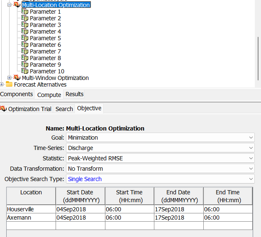Select Parameter 5 label in tree
The width and height of the screenshot is (261, 237).
click(x=46, y=38)
